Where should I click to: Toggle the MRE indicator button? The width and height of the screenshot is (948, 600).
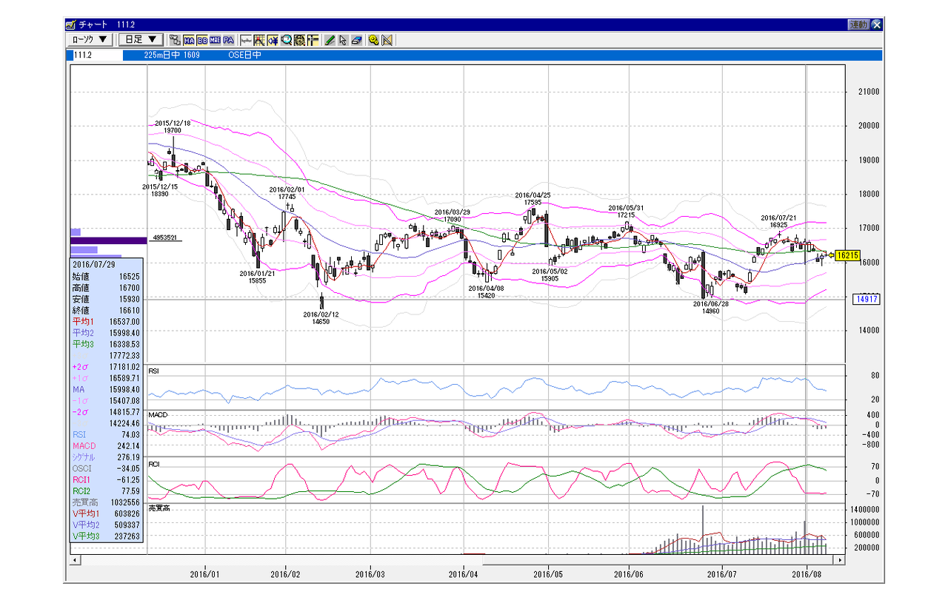215,40
